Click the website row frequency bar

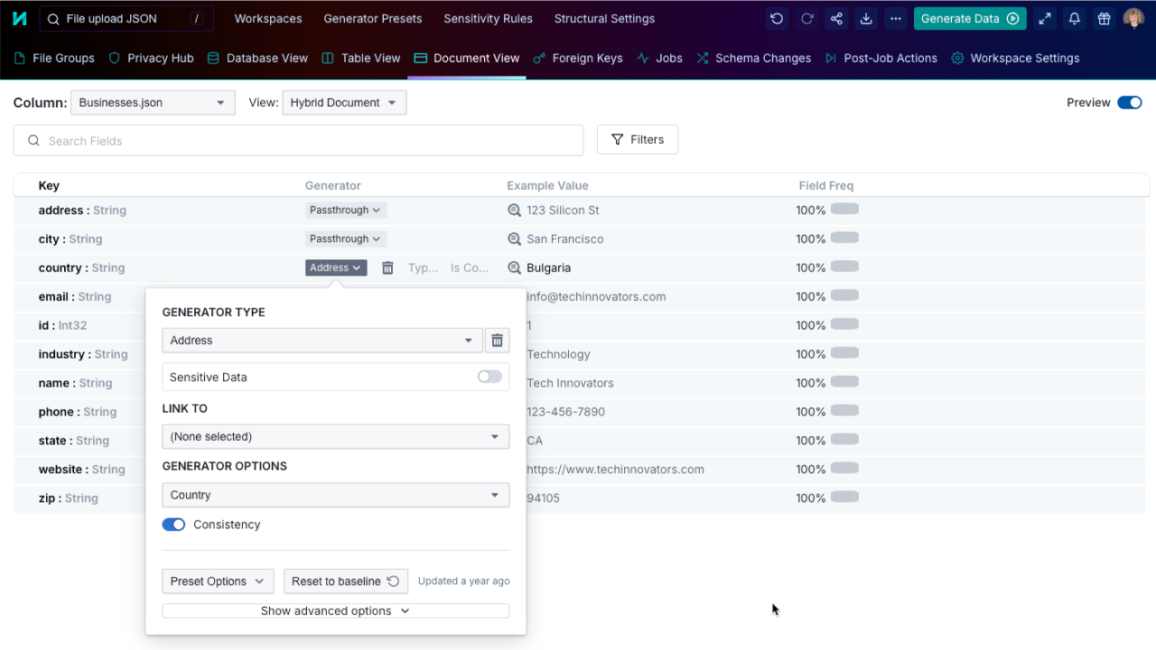pyautogui.click(x=844, y=469)
